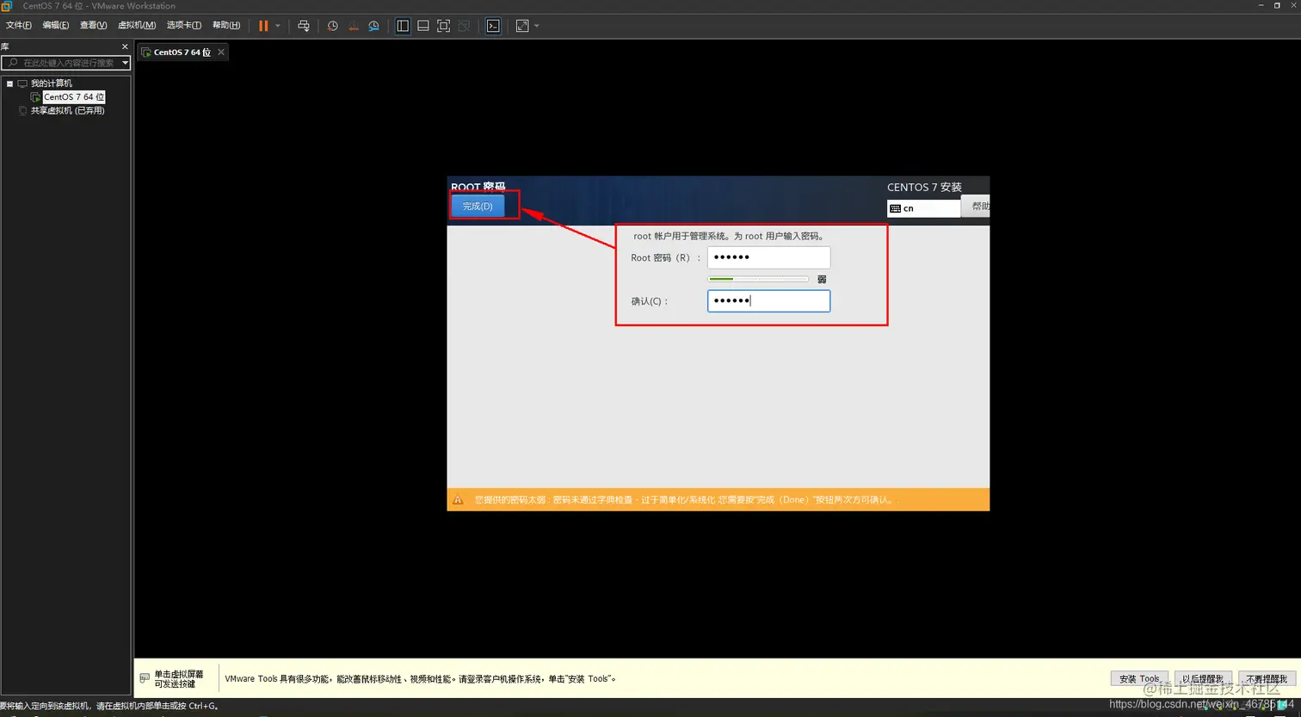Toggle the library sidebar view icon
Image resolution: width=1301 pixels, height=717 pixels.
[x=403, y=26]
